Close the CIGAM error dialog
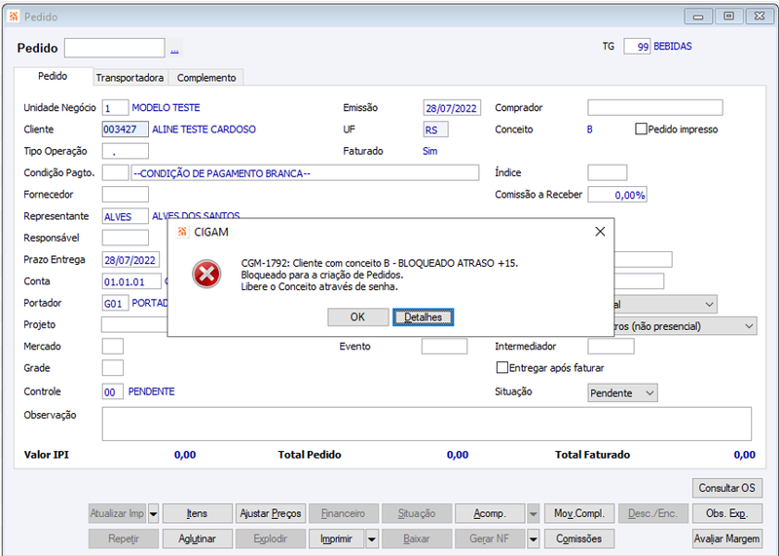 600,232
